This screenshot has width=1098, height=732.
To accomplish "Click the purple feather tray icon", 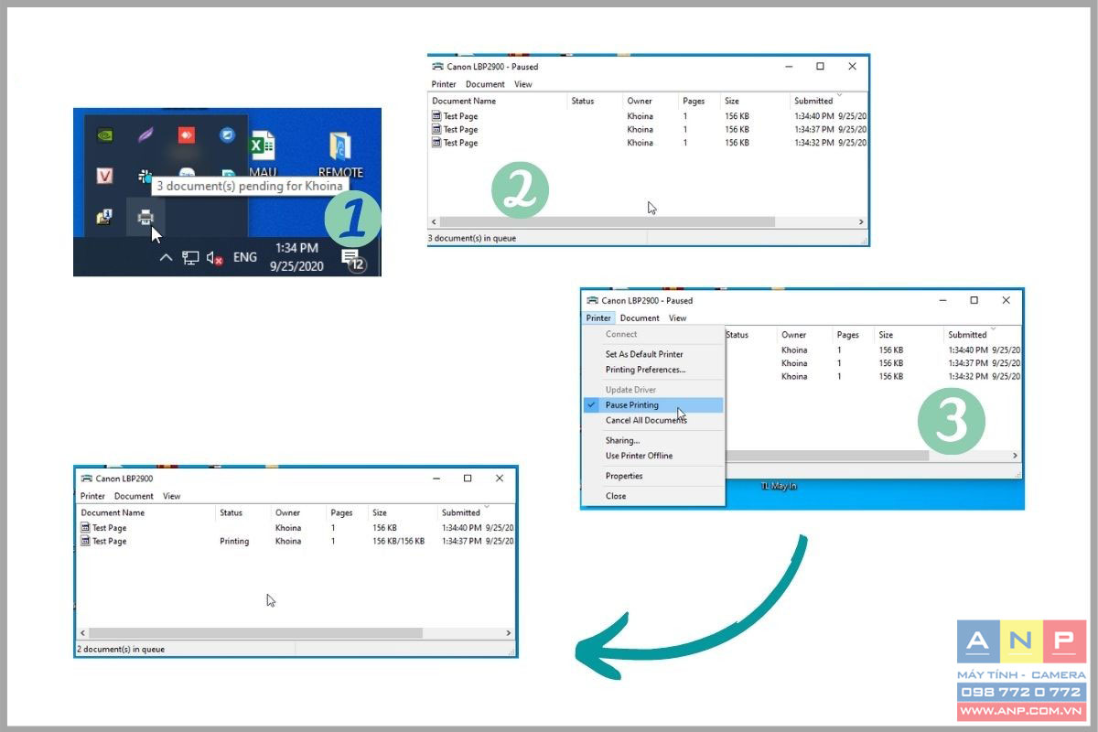I will [x=145, y=135].
